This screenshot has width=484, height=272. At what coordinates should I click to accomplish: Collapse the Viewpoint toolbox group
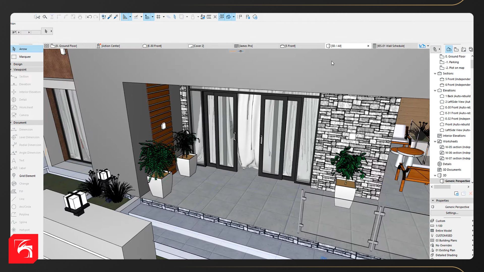[27, 70]
